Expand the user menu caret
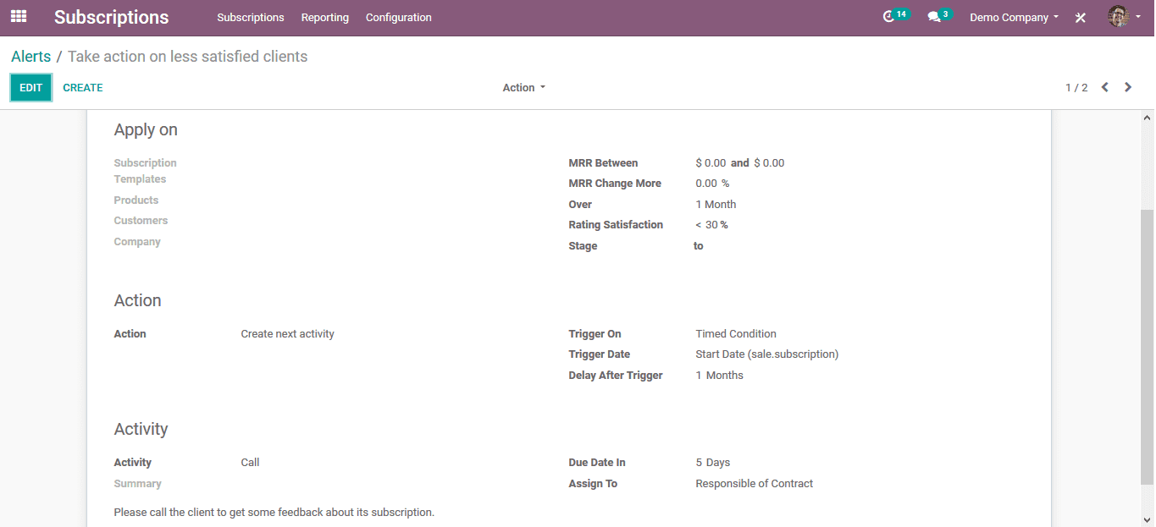1156x527 pixels. tap(1138, 17)
